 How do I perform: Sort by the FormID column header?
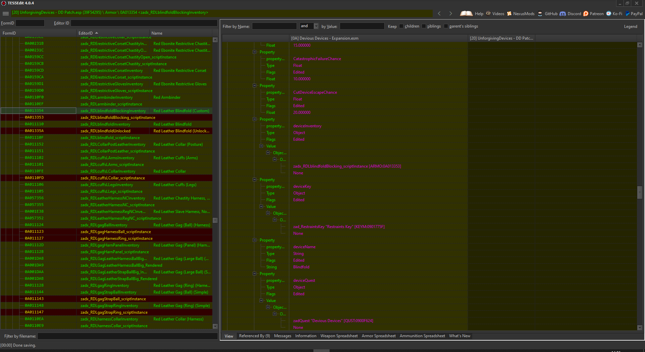38,33
